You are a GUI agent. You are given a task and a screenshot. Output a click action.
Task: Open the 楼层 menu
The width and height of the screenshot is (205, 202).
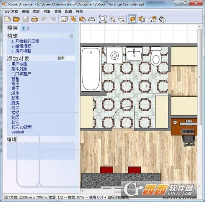(36, 11)
